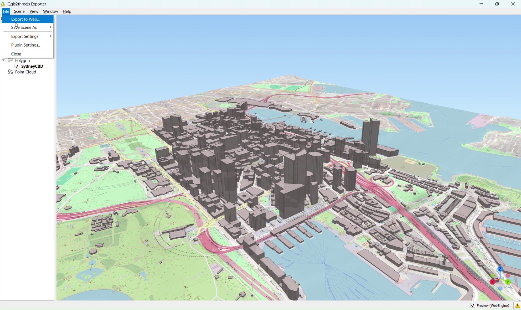Click the Polygon folder icon in the layer tree
Screen dimensions: 521x310
[11, 60]
